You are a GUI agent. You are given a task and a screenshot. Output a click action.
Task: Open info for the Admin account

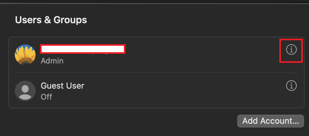point(291,50)
